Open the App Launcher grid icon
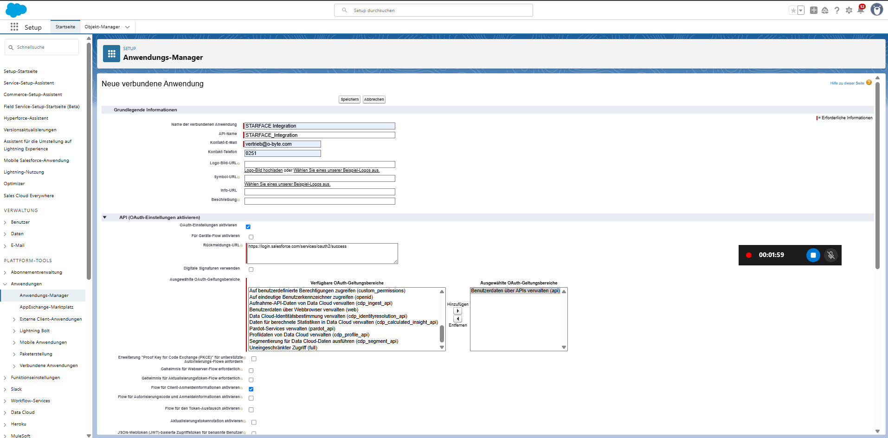This screenshot has width=888, height=438. (14, 27)
